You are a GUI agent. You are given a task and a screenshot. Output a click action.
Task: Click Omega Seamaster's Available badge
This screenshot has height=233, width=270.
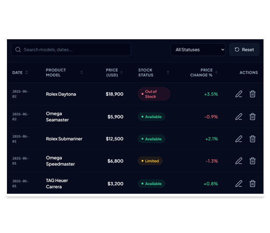click(x=151, y=117)
